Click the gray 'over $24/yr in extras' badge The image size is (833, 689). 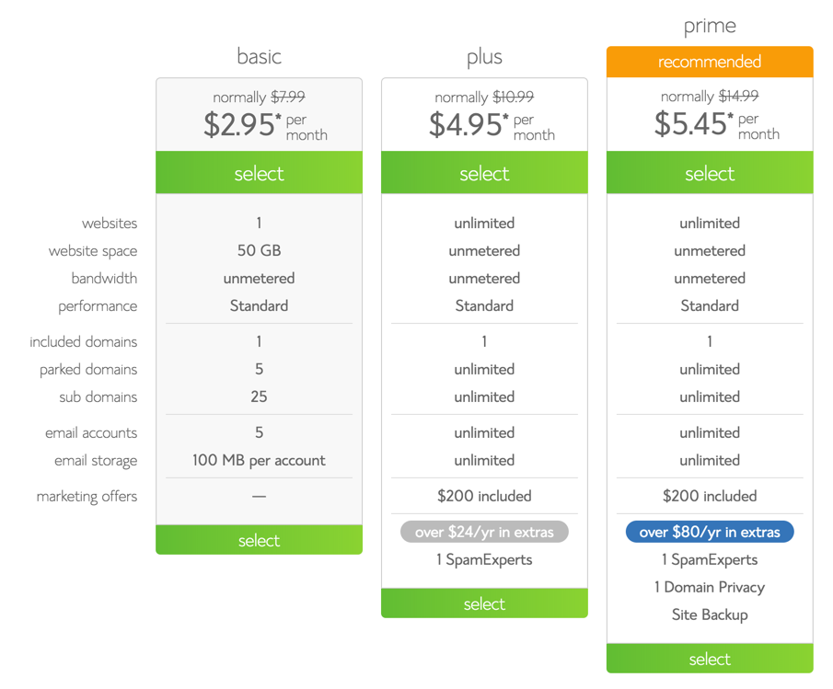[x=484, y=532]
